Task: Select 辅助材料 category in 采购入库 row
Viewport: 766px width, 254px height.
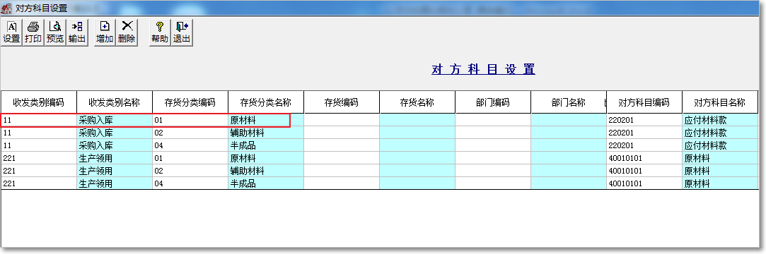Action: pyautogui.click(x=266, y=133)
